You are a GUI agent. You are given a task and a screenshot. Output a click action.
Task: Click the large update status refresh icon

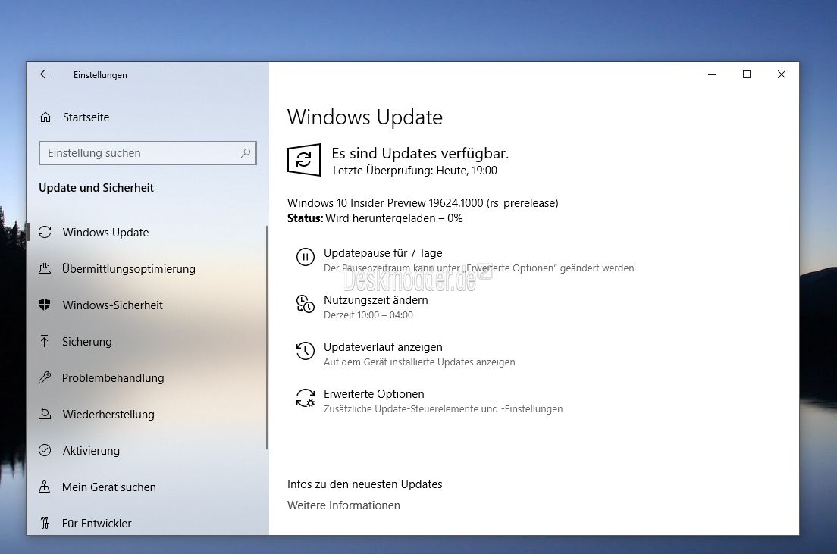(304, 160)
